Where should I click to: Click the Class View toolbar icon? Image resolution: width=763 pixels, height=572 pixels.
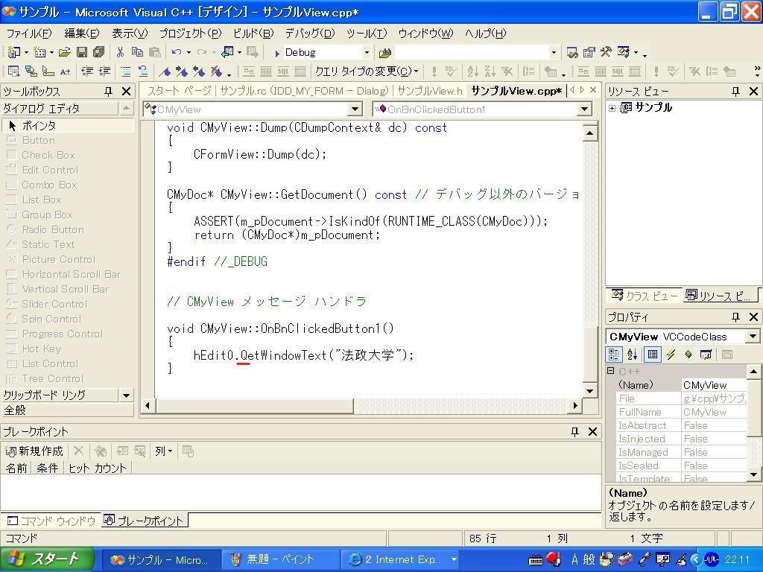tap(624, 52)
